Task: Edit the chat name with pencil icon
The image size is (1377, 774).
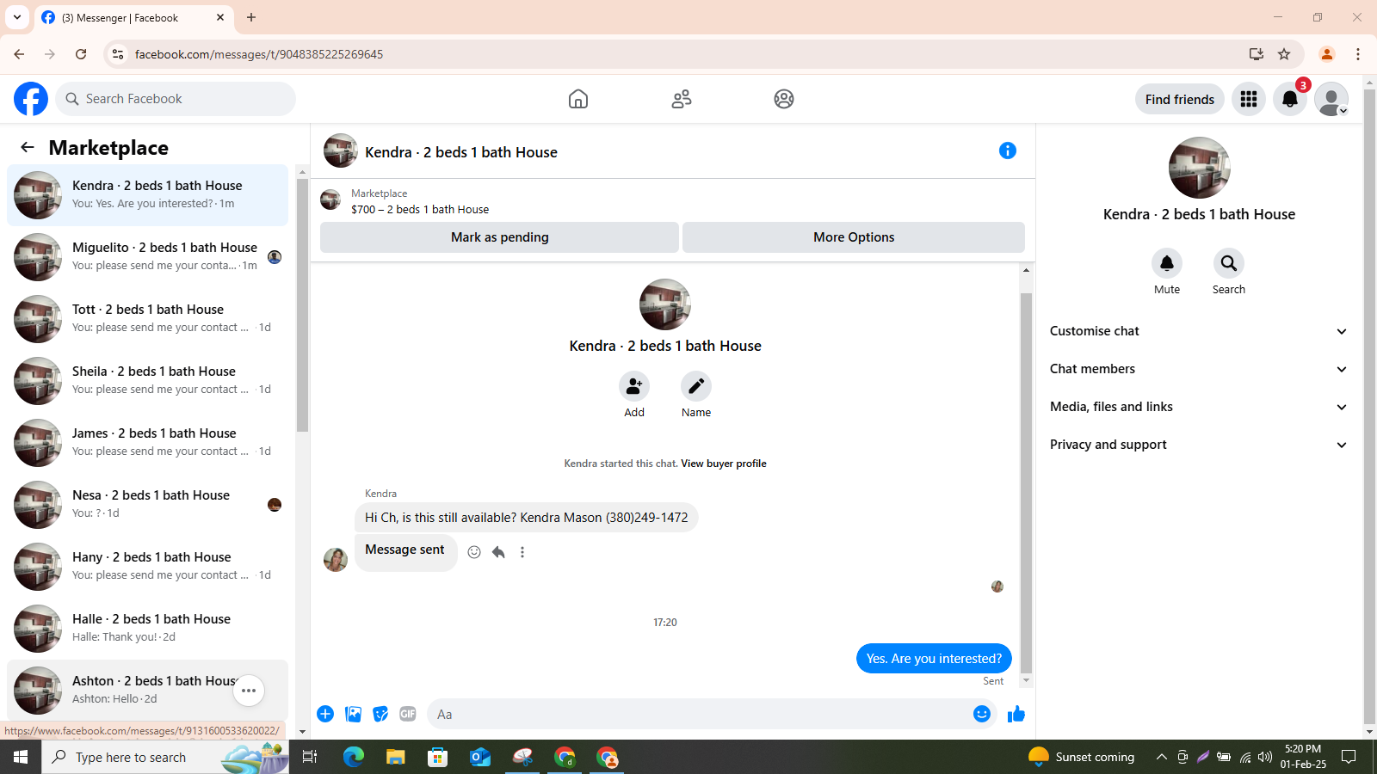Action: [x=696, y=386]
